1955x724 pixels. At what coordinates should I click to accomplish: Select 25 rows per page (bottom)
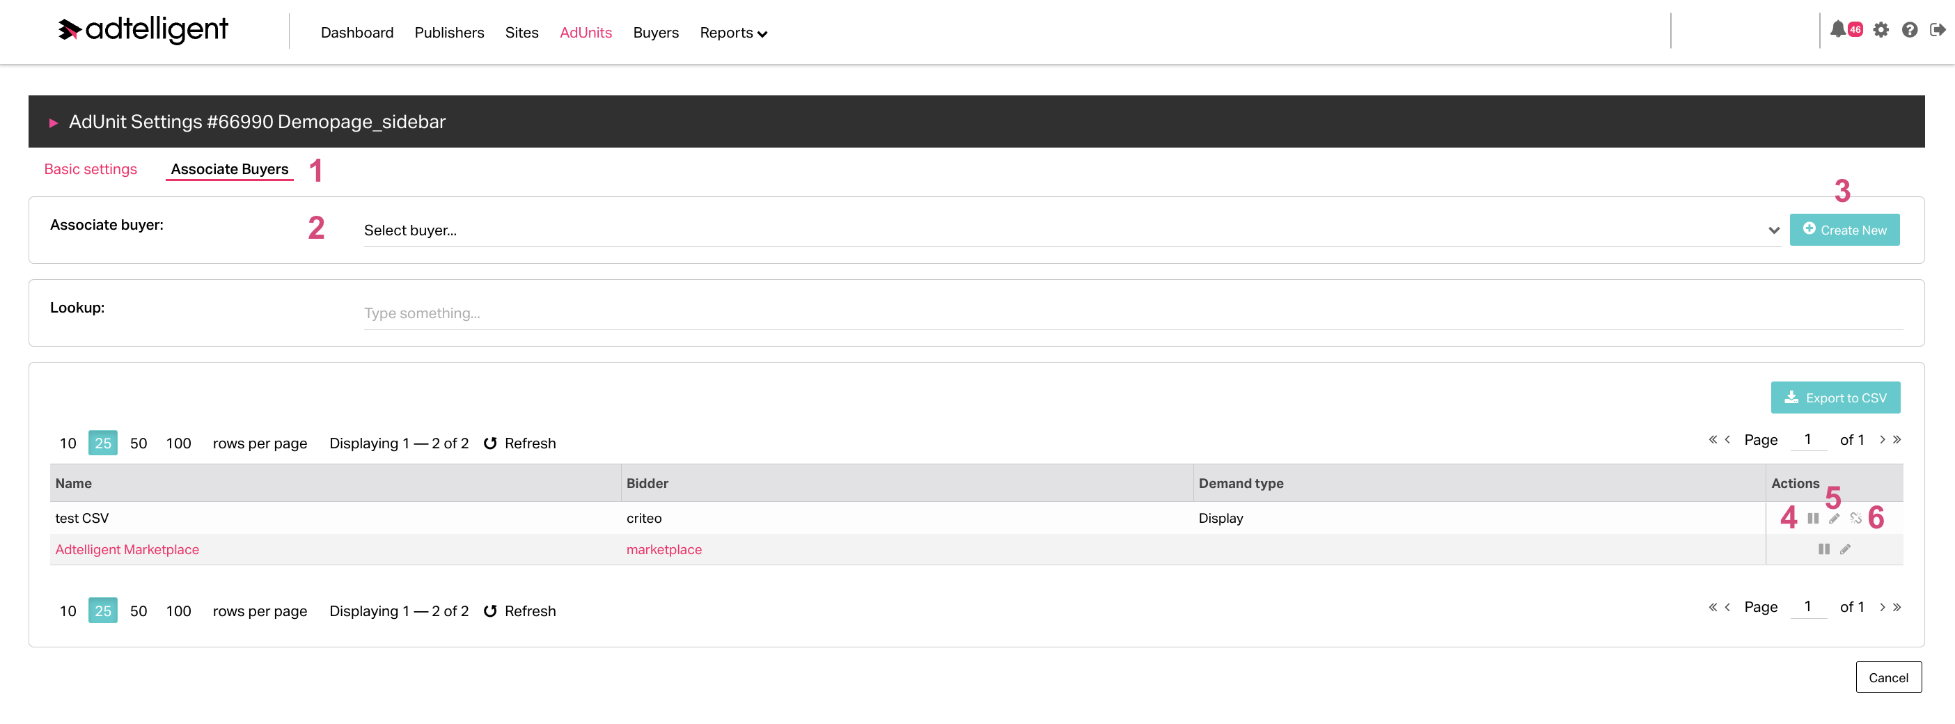(102, 611)
